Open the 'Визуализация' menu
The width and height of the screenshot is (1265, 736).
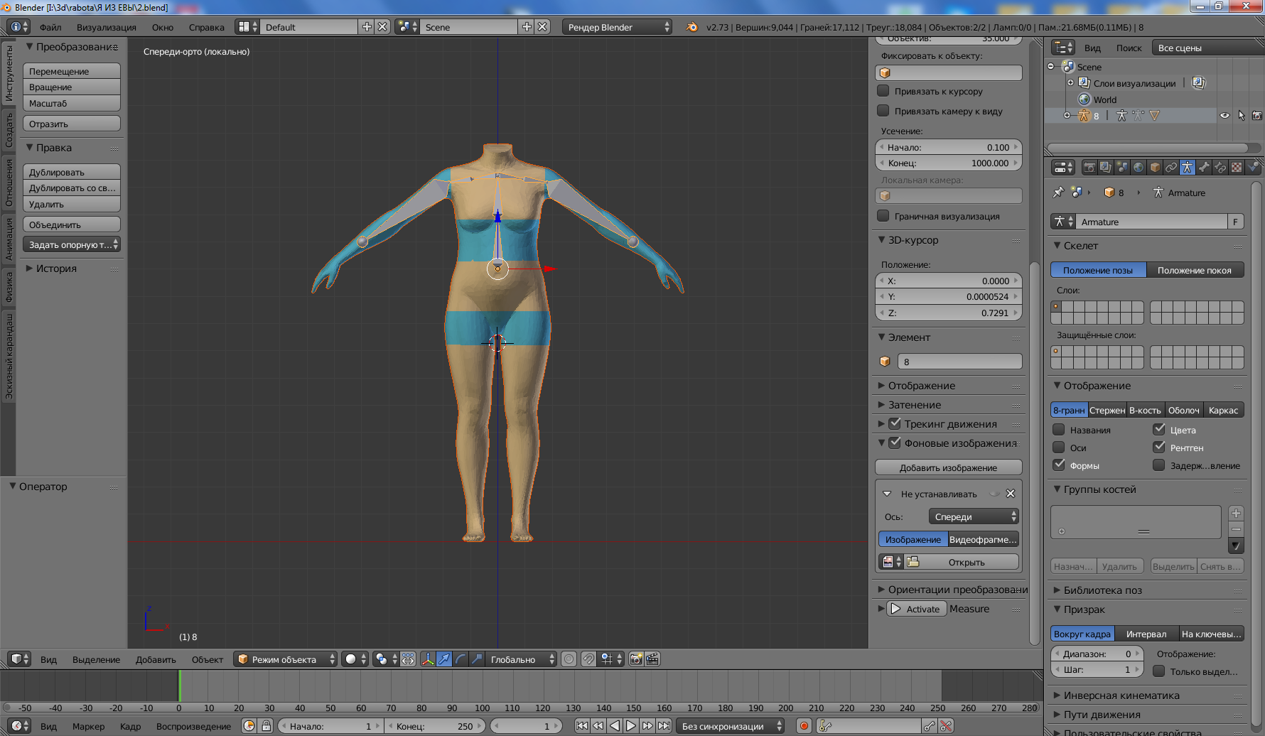106,27
